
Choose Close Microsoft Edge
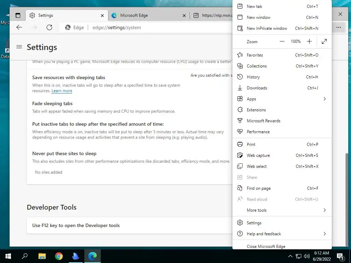pos(282,247)
